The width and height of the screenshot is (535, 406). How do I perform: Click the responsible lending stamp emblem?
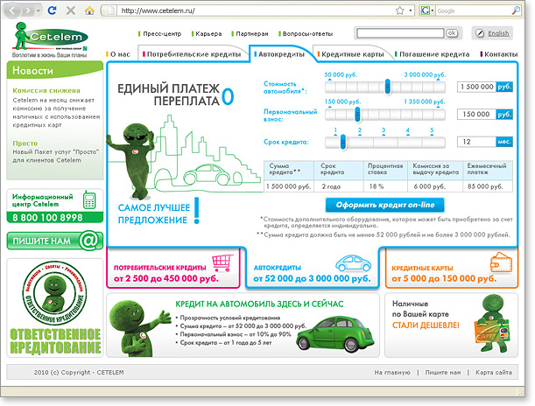click(x=54, y=293)
